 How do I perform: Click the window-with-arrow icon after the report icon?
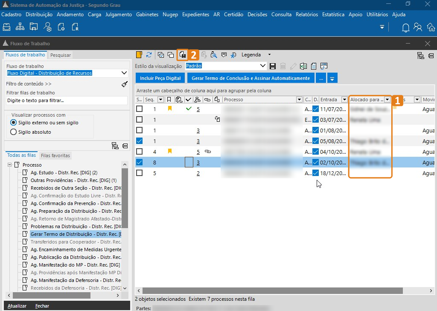pos(324,66)
